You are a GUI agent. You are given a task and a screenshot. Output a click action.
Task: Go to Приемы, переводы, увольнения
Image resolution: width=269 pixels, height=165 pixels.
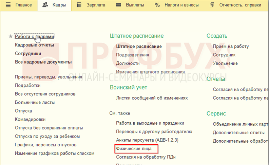[49, 77]
